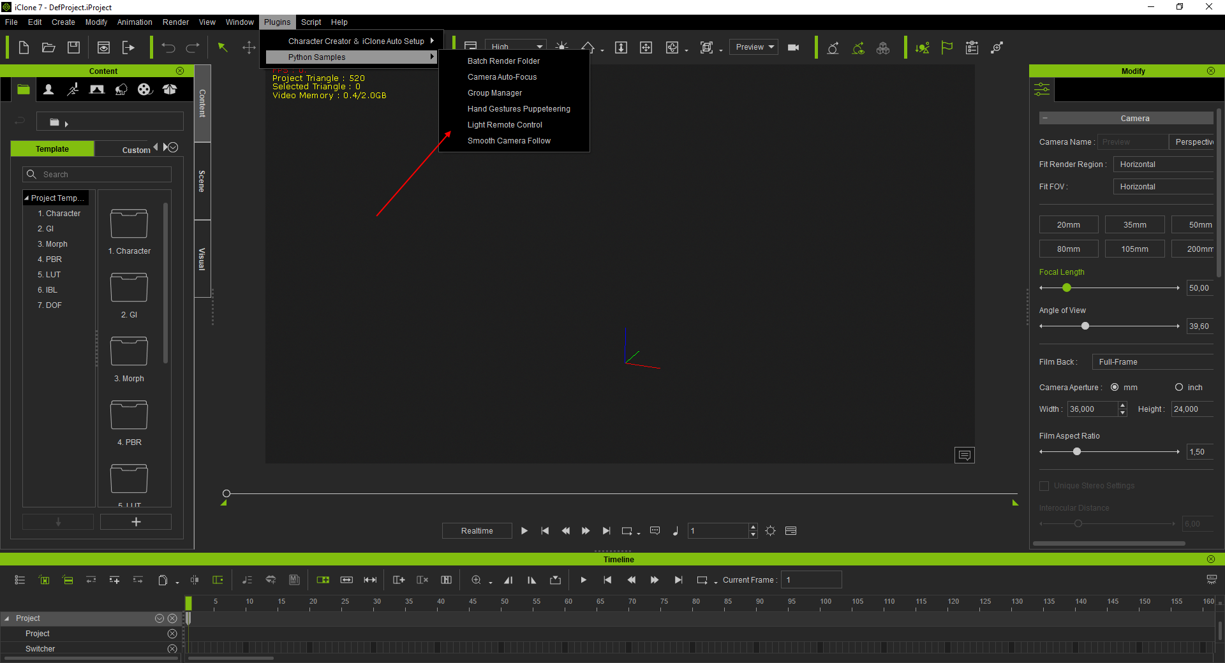Choose Smooth Camera Follow menu entry
Screen dimensions: 1225x663
click(x=509, y=140)
